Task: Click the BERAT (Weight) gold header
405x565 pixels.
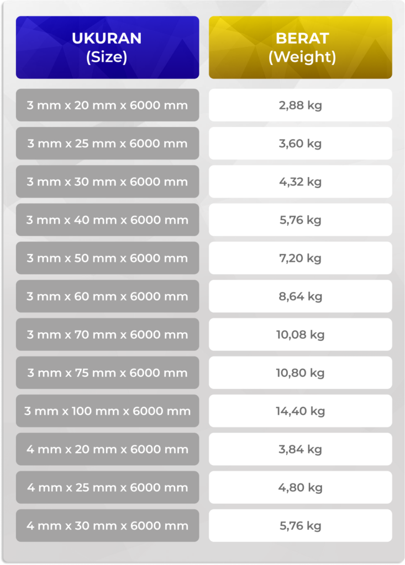Action: pos(300,47)
